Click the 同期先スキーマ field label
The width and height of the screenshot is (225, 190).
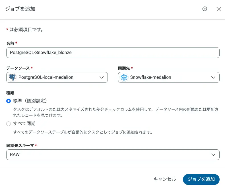pos(20,145)
